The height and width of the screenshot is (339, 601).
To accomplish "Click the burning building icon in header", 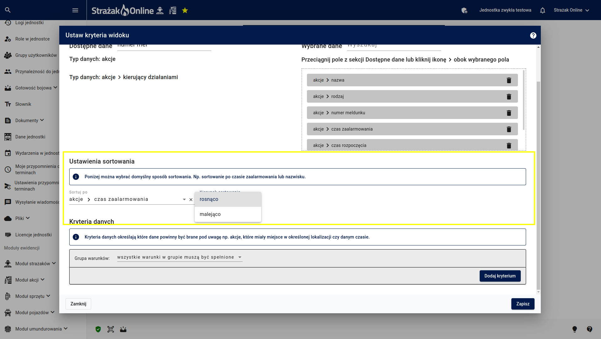I will point(173,10).
